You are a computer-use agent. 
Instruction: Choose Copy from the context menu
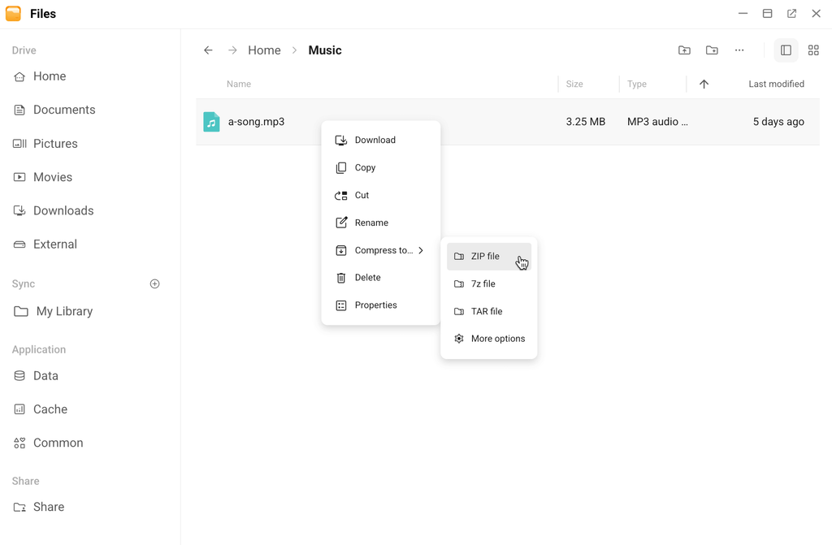(x=380, y=167)
